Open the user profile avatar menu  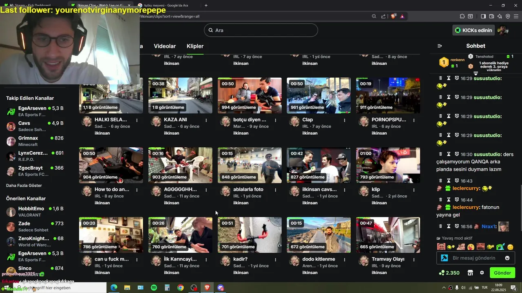[503, 30]
